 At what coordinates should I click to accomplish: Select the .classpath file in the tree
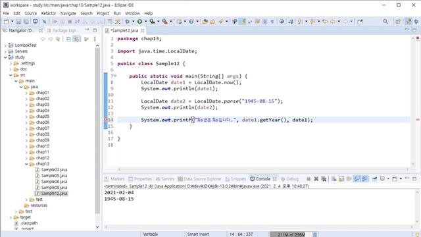pos(29,223)
